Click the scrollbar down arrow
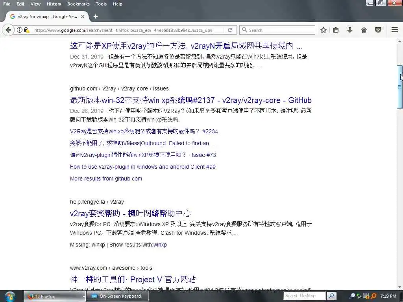Image resolution: width=403 pixels, height=302 pixels. coord(400,287)
